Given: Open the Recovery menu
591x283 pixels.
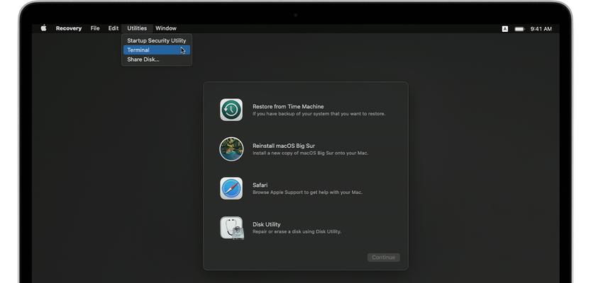Looking at the screenshot, I should [x=69, y=28].
